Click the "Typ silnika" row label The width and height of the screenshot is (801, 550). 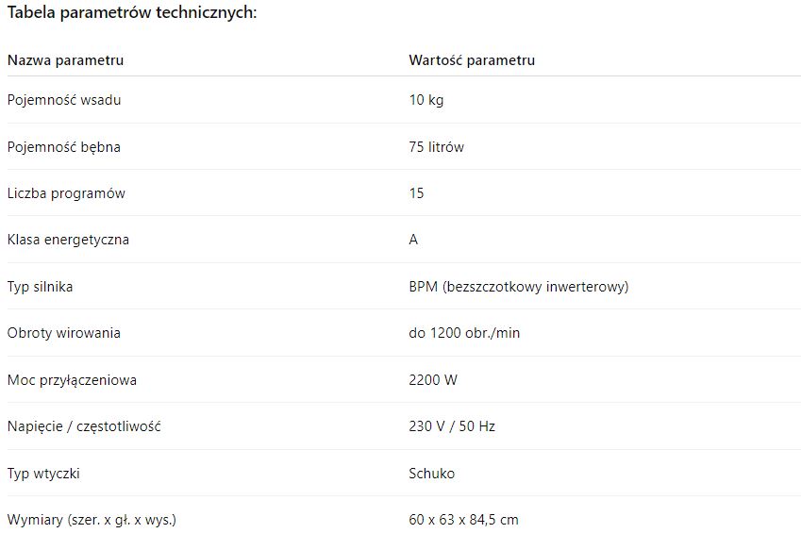coord(40,287)
